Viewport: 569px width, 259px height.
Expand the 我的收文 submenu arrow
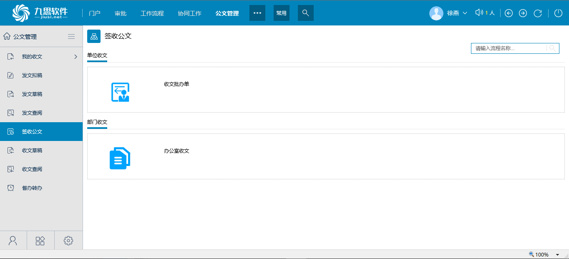point(76,57)
